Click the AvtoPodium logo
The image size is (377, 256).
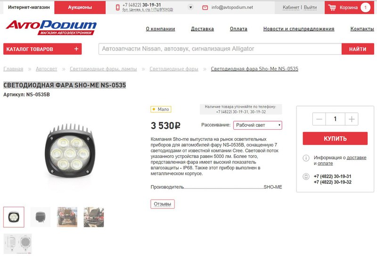tap(51, 27)
